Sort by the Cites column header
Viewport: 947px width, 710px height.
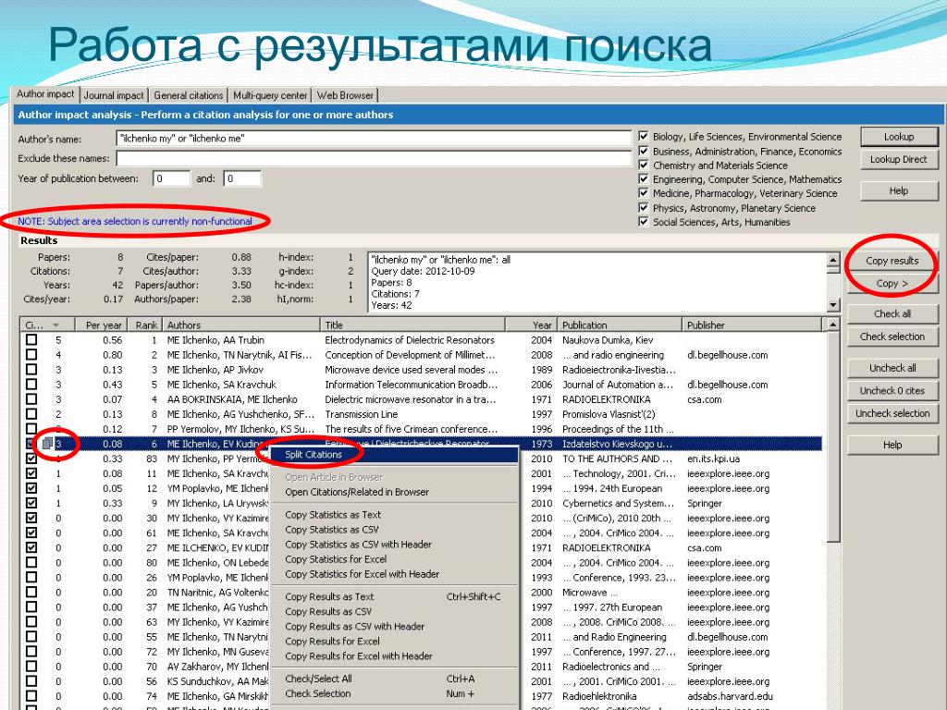coord(47,324)
